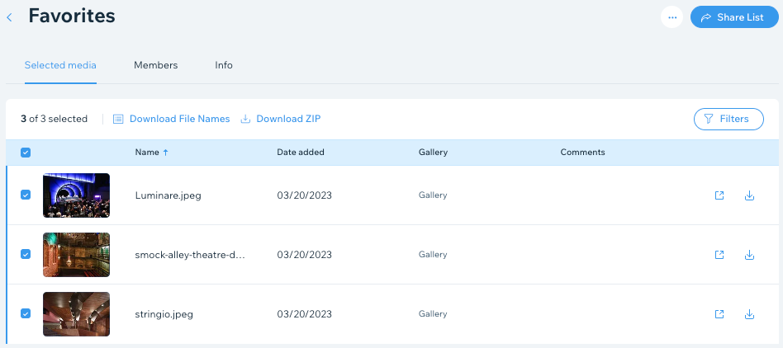Screen dimensions: 783x348
Task: Open Luminare.jpeg in new window icon
Action: [x=719, y=195]
